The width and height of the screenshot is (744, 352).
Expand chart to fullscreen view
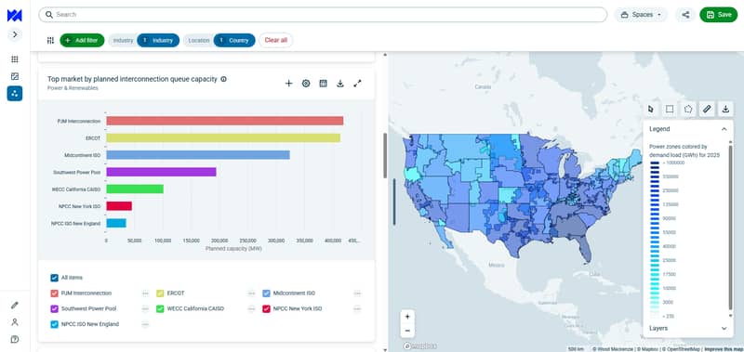[357, 84]
